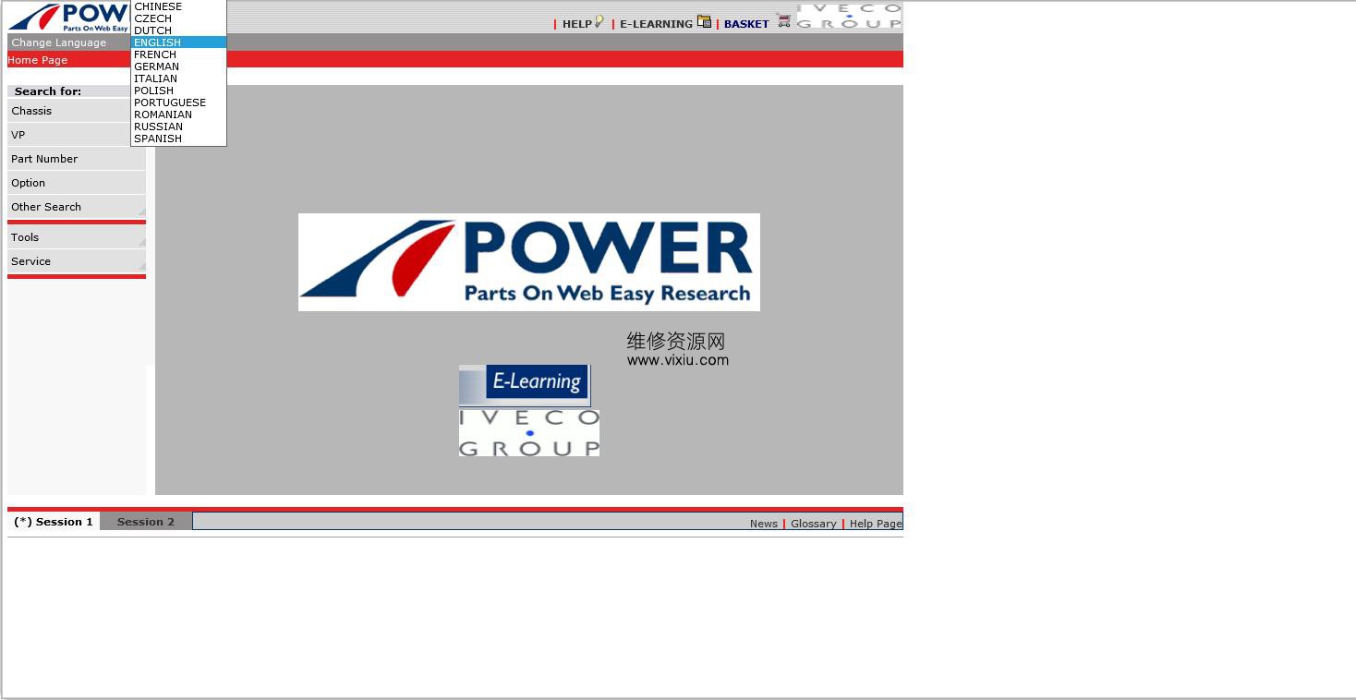
Task: Click the Help lightbulb icon
Action: (x=599, y=21)
